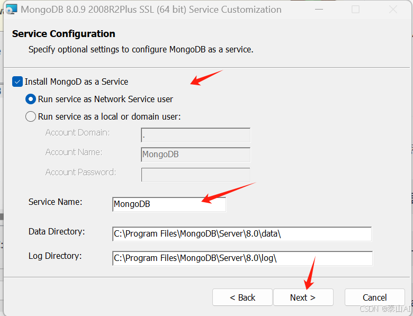
Task: Click the Service Name label
Action: (55, 202)
